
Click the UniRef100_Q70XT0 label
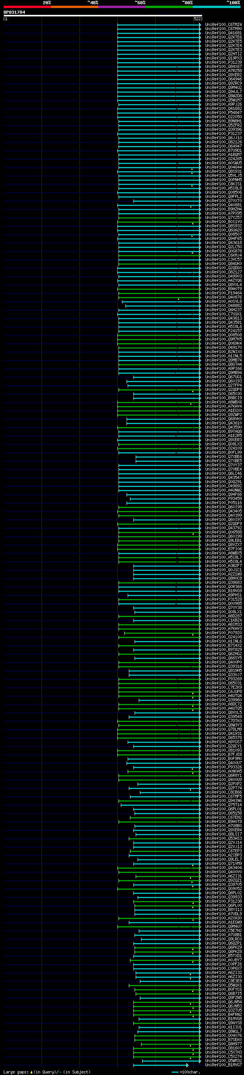coord(223,201)
